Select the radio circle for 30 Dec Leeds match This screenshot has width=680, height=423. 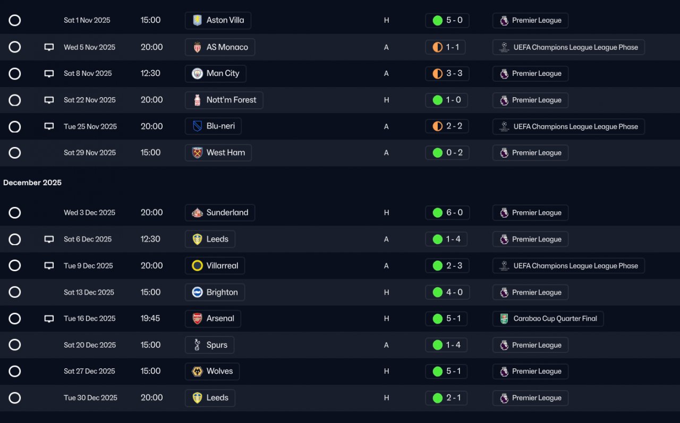pos(15,398)
